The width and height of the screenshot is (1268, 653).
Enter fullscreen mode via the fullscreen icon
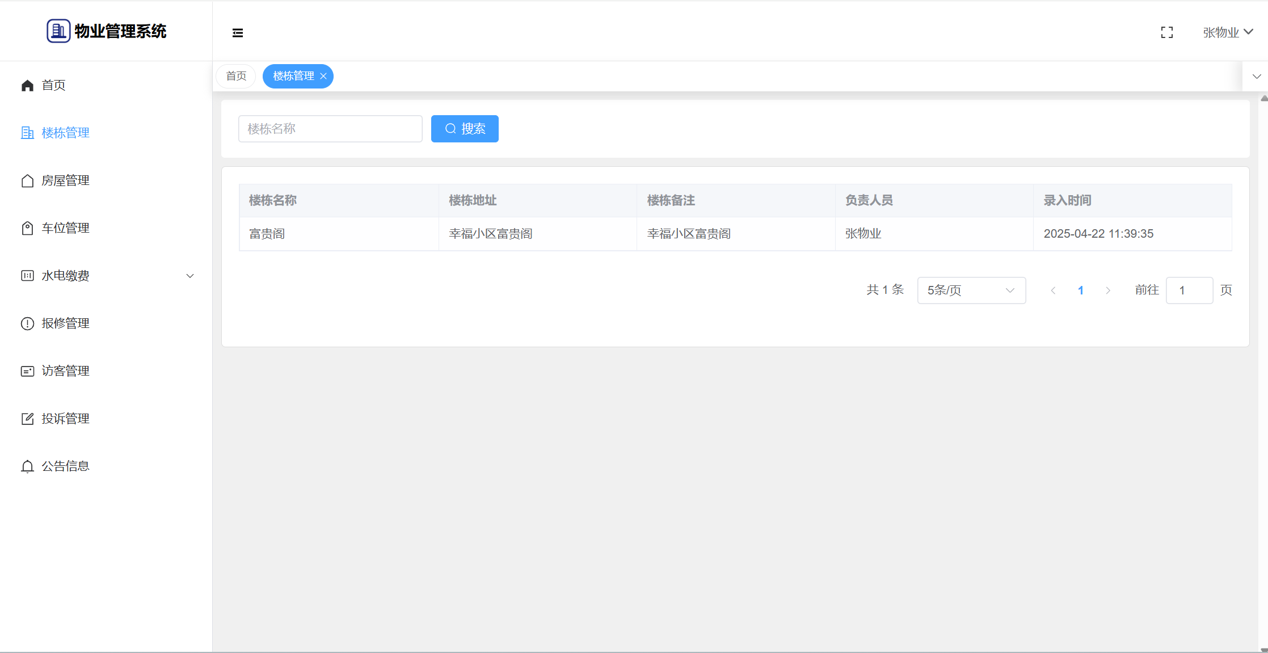[1166, 33]
